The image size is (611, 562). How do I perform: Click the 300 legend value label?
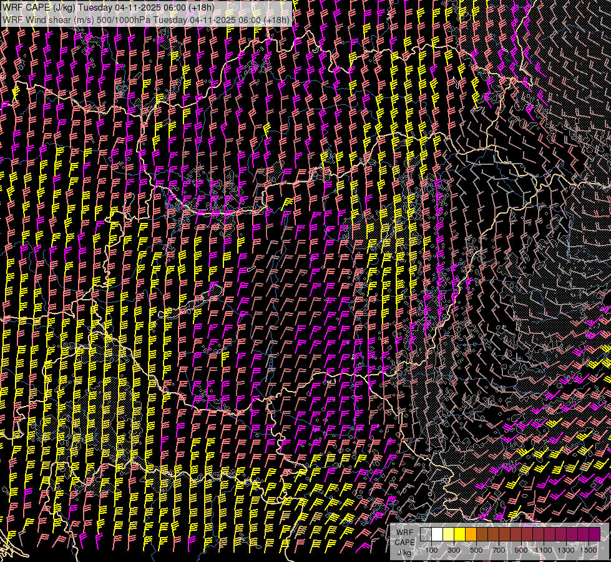click(454, 550)
